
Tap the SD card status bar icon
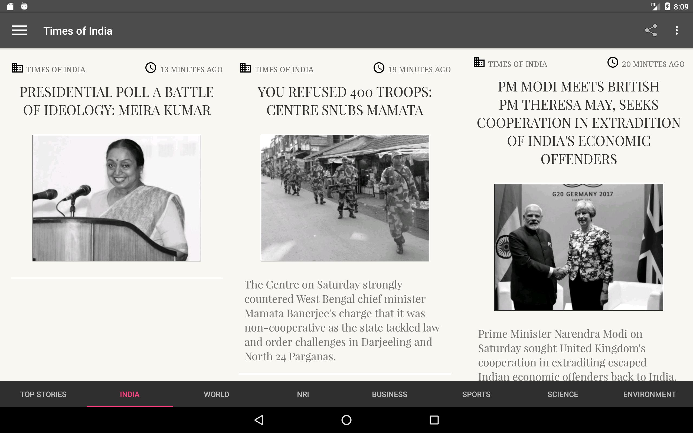pos(10,6)
